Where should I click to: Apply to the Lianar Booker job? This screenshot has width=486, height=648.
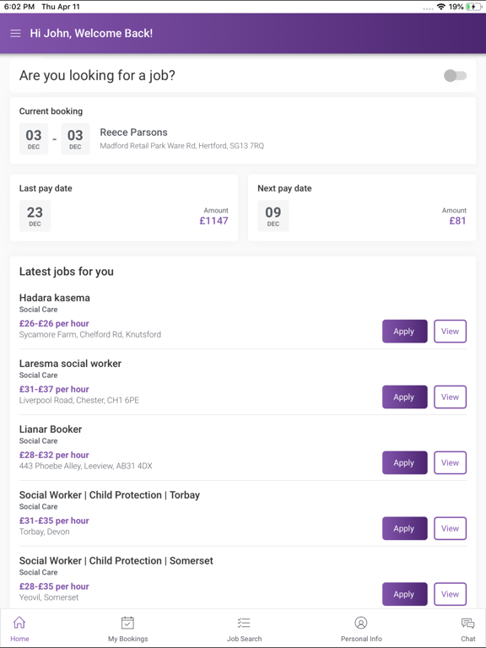tap(405, 462)
